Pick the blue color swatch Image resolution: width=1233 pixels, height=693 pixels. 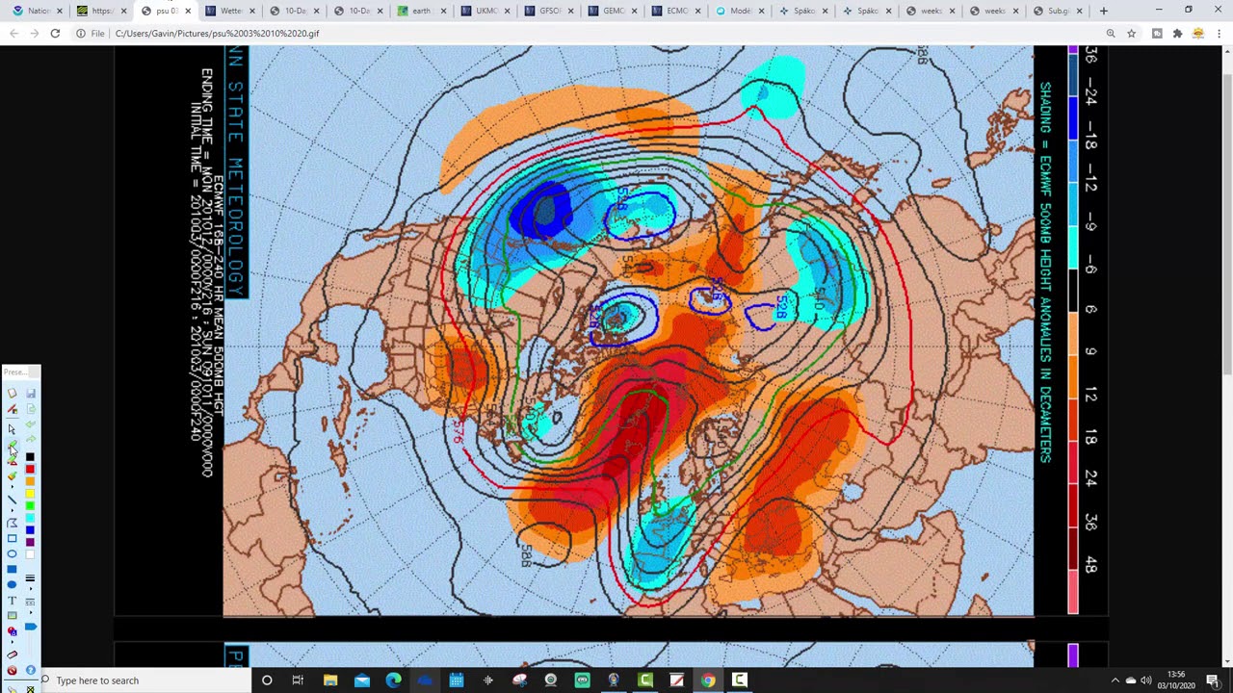click(x=30, y=529)
